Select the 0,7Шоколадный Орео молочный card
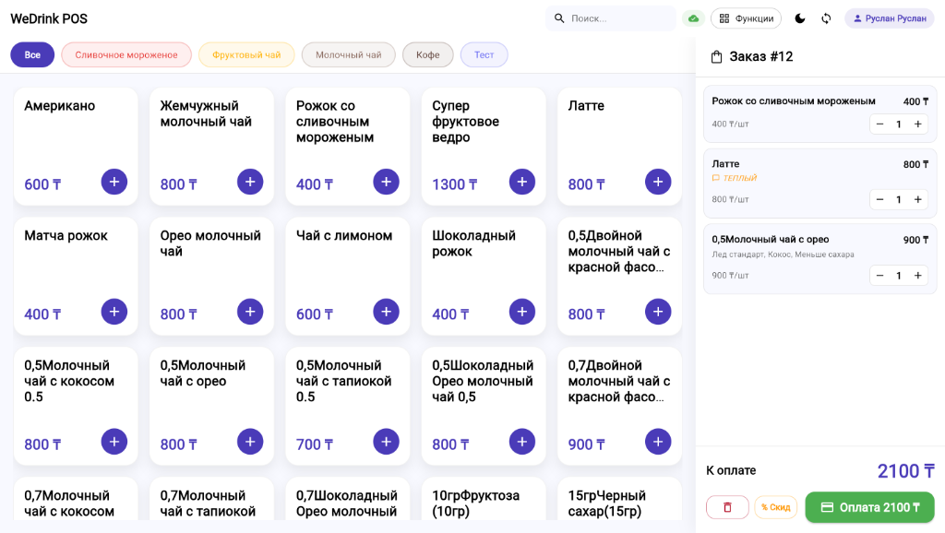Image resolution: width=945 pixels, height=533 pixels. point(348,499)
